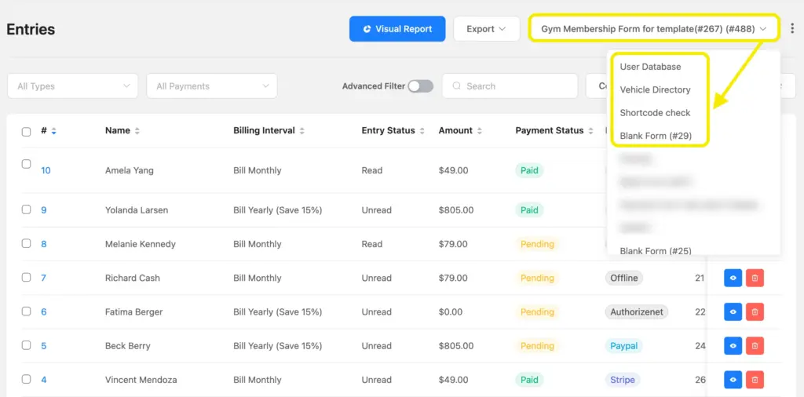Choose User Database from the form list
The height and width of the screenshot is (397, 804).
pyautogui.click(x=650, y=67)
